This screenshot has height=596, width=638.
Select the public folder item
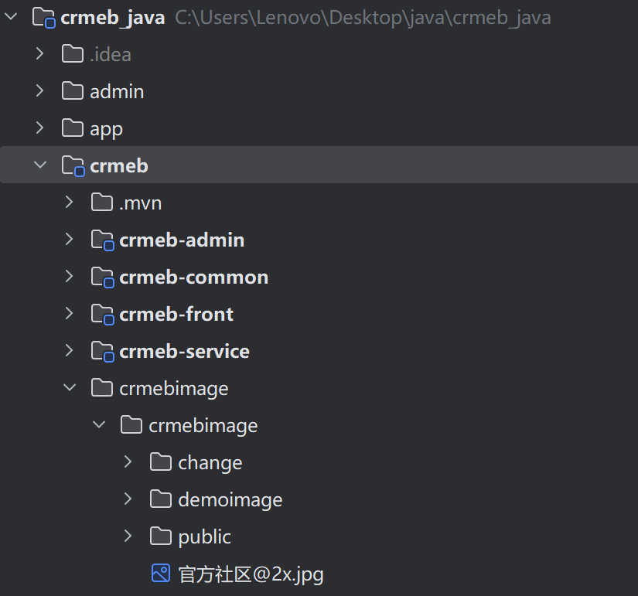click(204, 537)
